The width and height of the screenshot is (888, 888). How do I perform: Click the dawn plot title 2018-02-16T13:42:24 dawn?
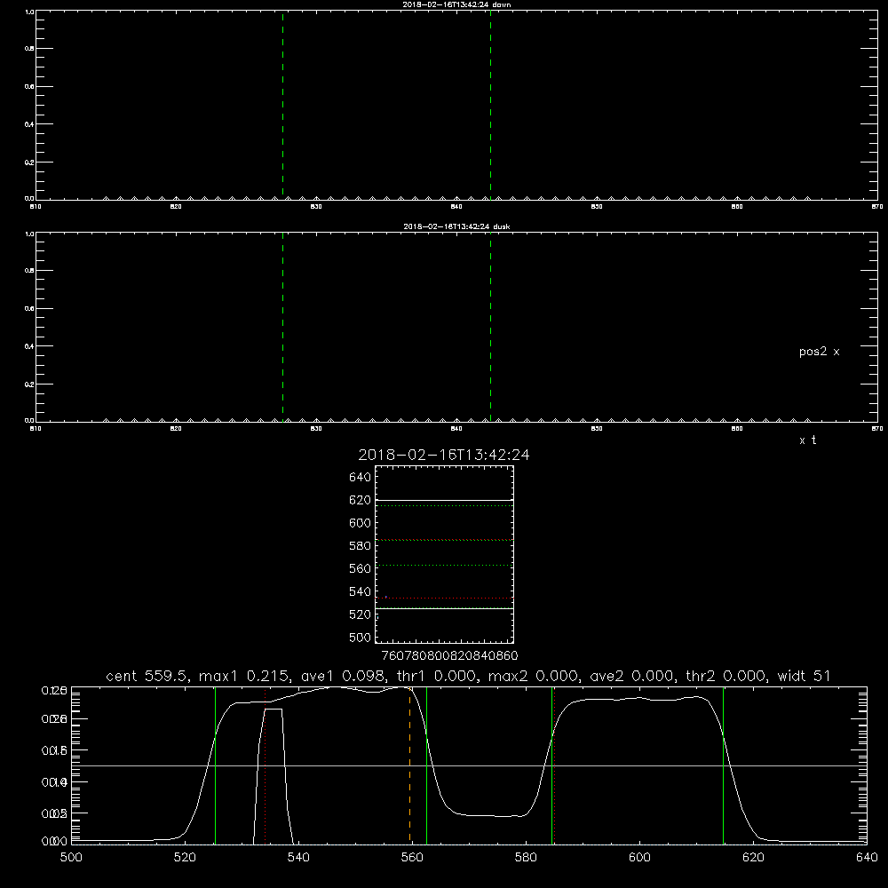click(456, 4)
